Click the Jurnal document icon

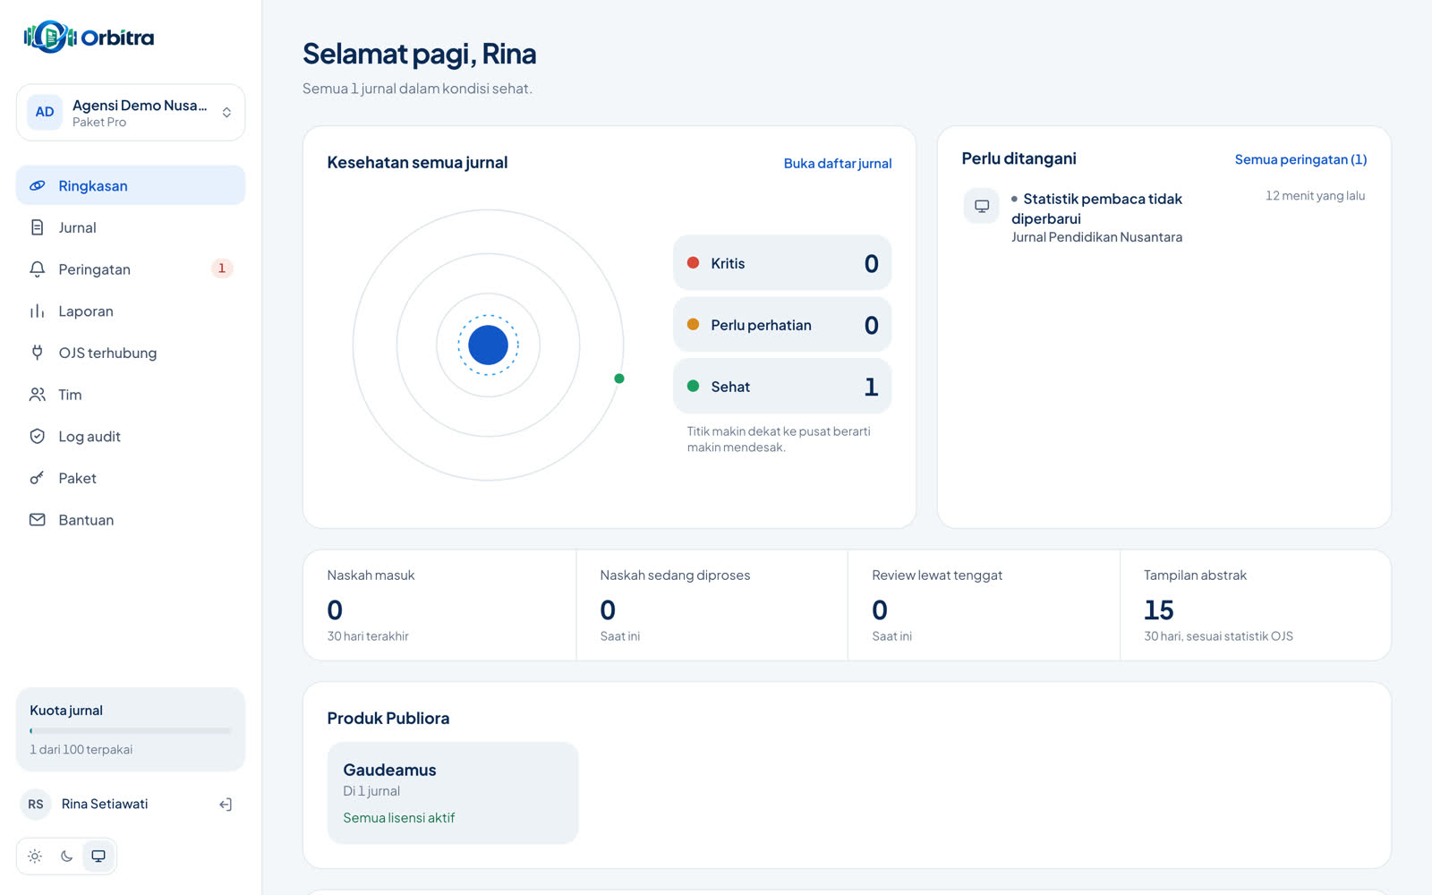37,227
